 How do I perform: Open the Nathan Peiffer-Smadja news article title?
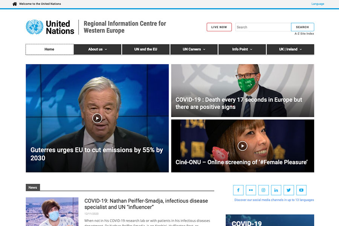(146, 204)
